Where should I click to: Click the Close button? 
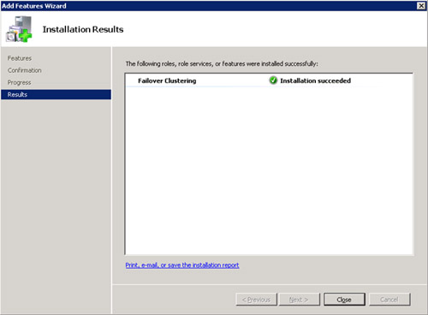click(x=344, y=300)
